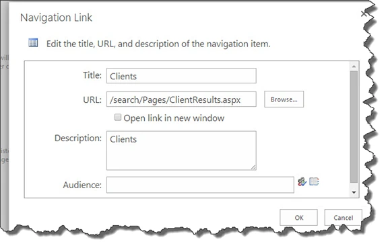
Task: Click the 'URL:' label
Action: point(92,99)
